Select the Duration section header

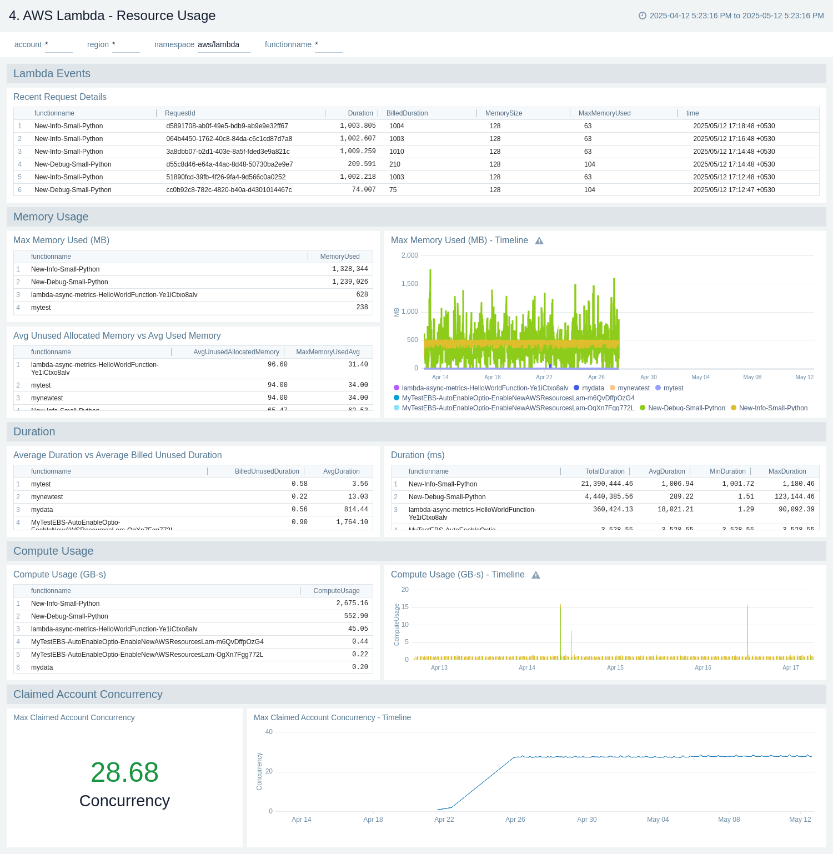point(34,431)
